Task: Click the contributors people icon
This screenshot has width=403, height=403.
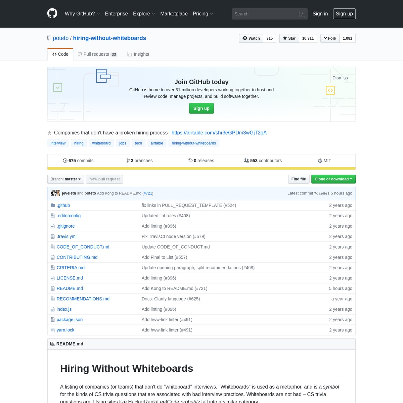Action: (x=247, y=161)
